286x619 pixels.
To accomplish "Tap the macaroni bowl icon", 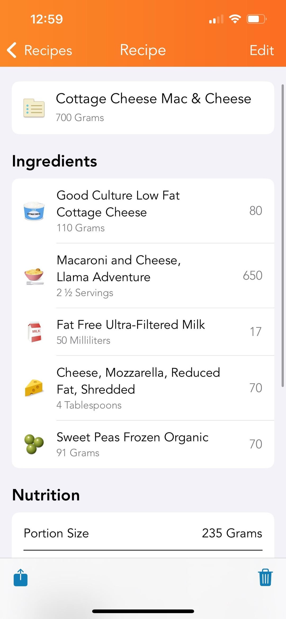I will click(x=34, y=276).
